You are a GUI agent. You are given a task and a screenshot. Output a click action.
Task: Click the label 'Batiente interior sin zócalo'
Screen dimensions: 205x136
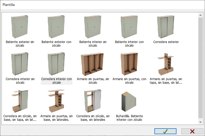pos(93,44)
